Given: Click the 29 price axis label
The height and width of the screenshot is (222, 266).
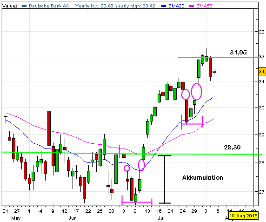Looking at the screenshot, I should click(x=261, y=135).
